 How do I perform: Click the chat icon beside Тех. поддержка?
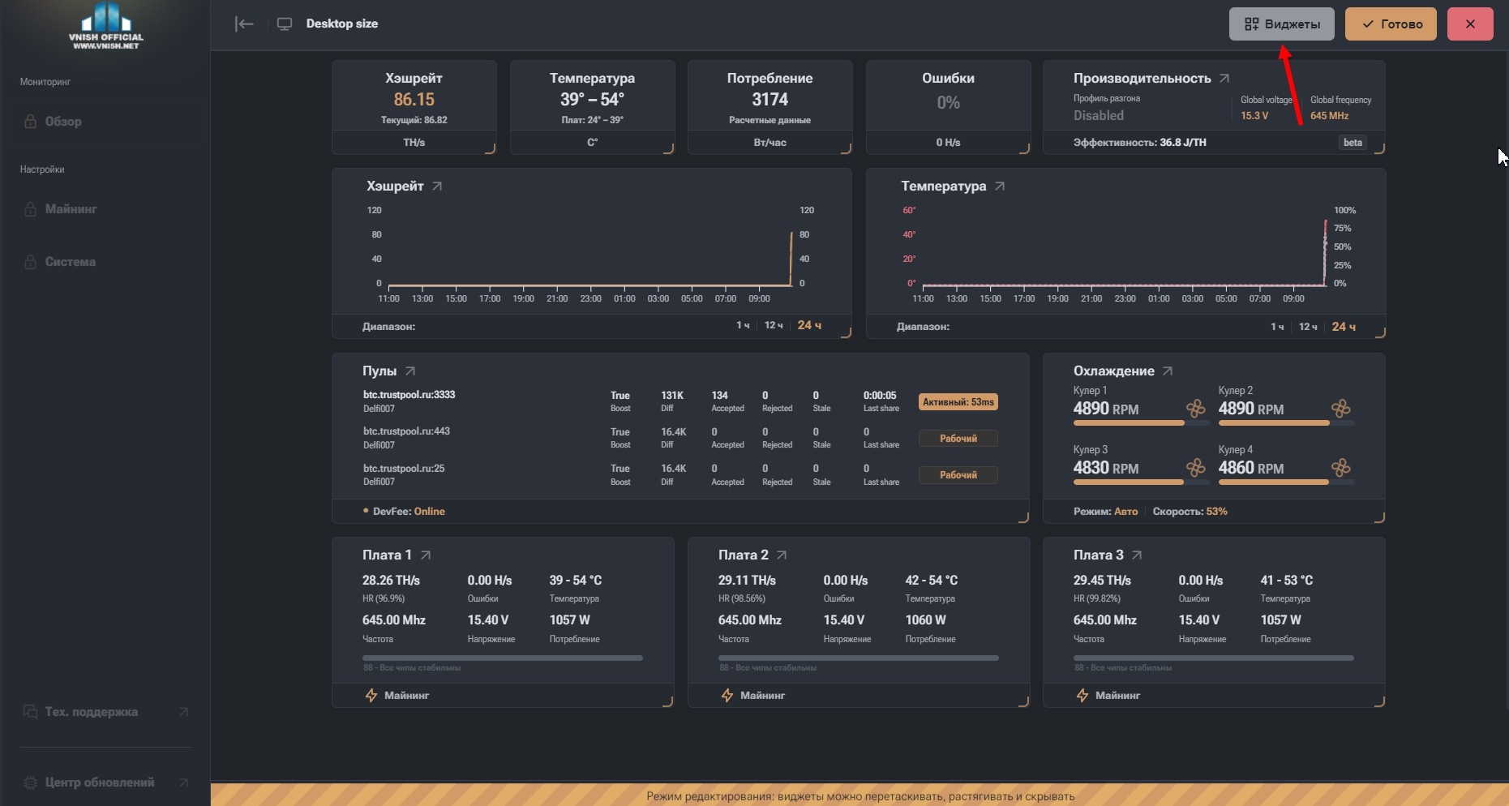(30, 712)
